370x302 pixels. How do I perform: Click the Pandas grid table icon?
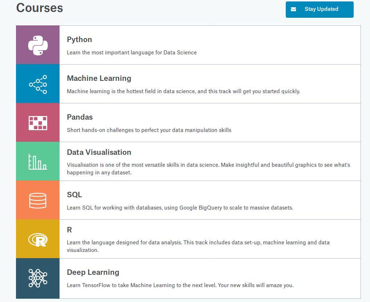click(38, 123)
